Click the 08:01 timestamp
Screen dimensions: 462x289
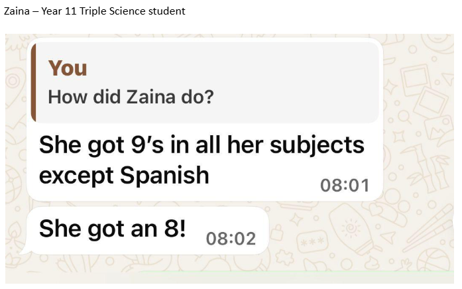pyautogui.click(x=345, y=186)
